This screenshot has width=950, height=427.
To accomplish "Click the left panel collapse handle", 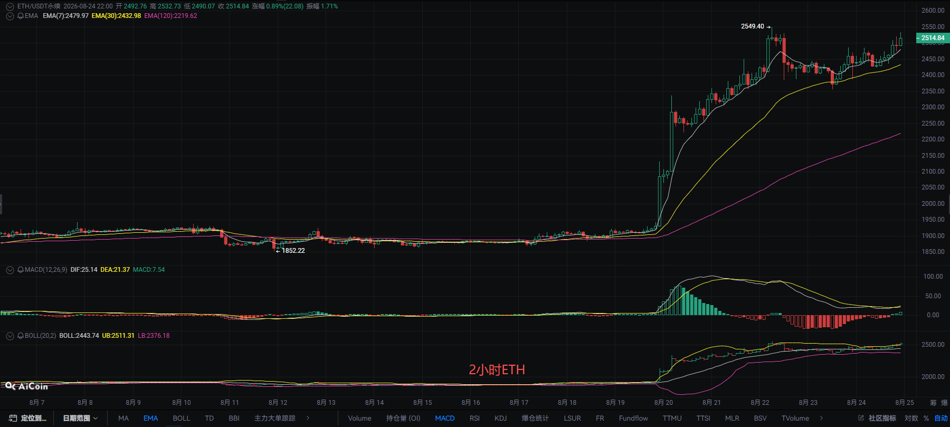I will pyautogui.click(x=1, y=204).
